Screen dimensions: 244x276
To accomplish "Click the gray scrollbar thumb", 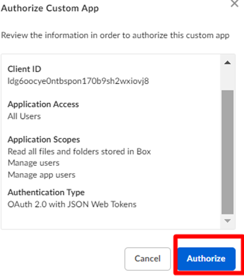I will point(228,152).
